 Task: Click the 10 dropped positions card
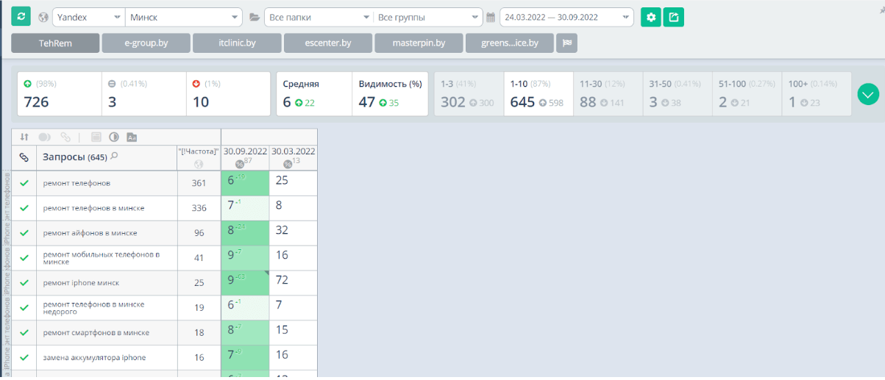pyautogui.click(x=229, y=94)
